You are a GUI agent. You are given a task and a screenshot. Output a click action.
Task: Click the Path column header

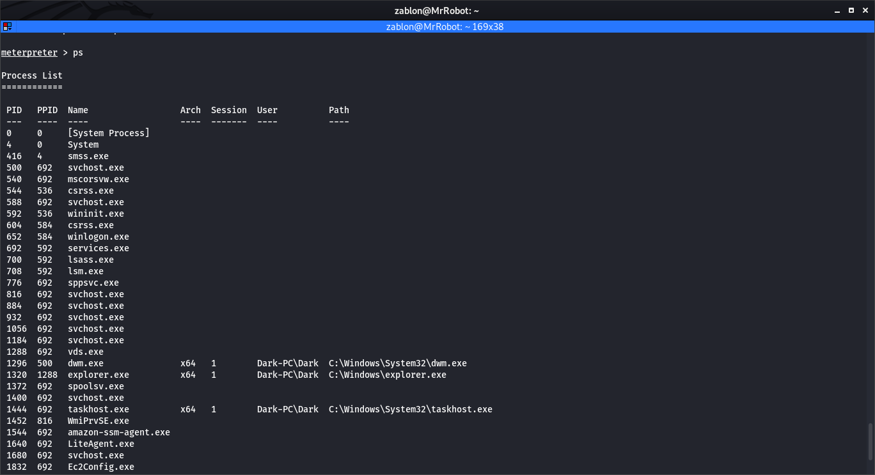[339, 110]
